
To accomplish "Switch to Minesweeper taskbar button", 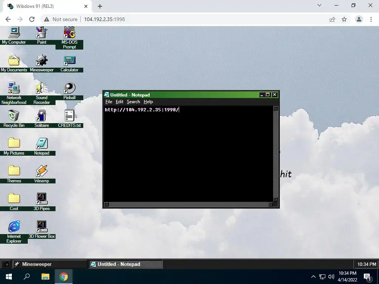I will 50,264.
